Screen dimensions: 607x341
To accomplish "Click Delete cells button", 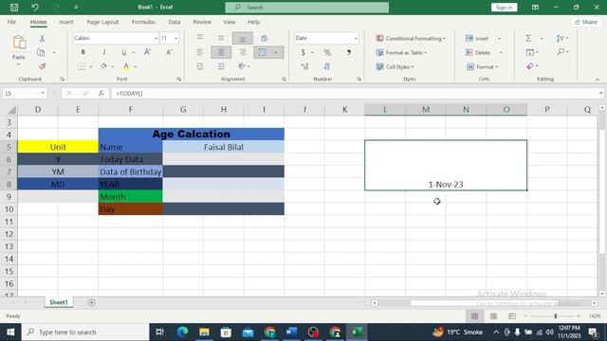I will pyautogui.click(x=478, y=53).
